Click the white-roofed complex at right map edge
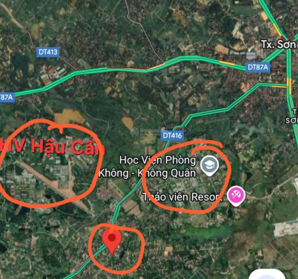This screenshot has width=298, height=279. coord(286,229)
